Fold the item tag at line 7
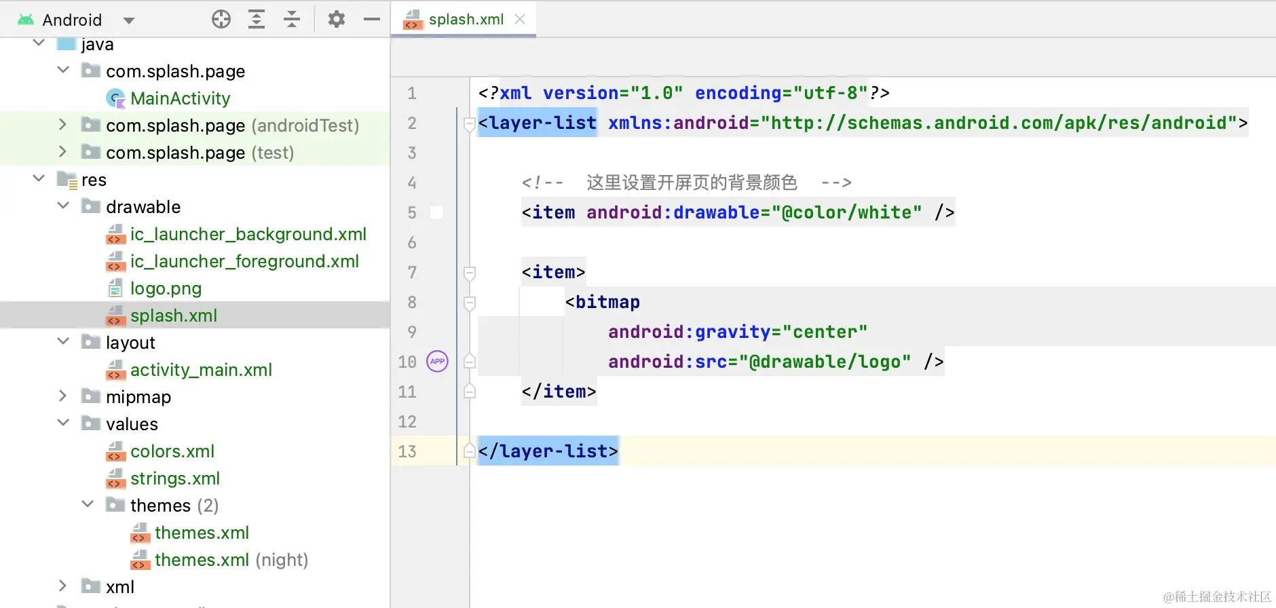 click(x=469, y=273)
